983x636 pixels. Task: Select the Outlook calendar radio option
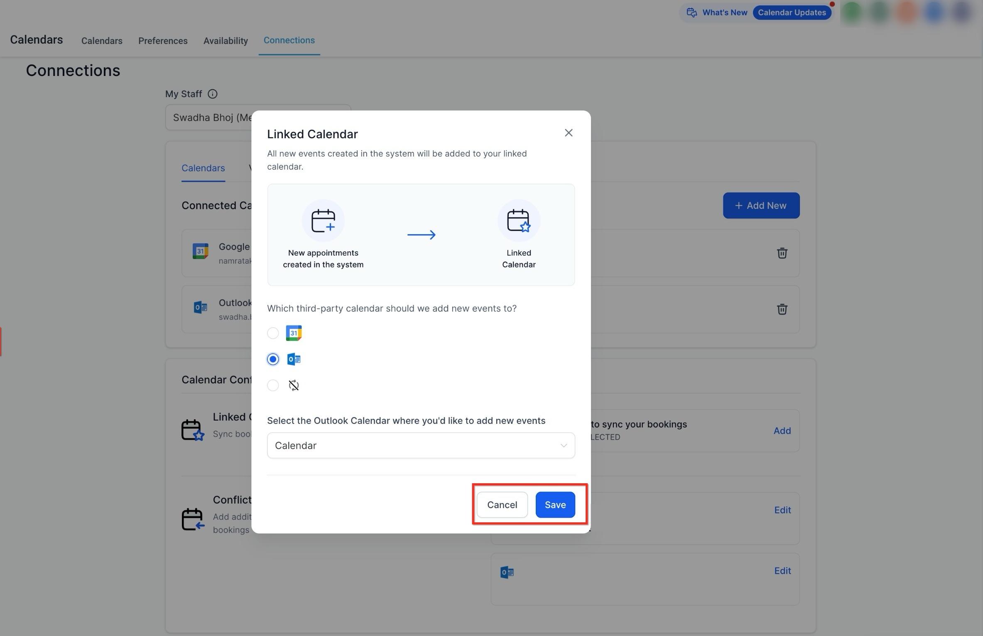(273, 359)
